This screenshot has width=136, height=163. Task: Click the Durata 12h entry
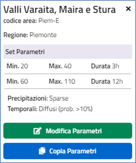(x=107, y=81)
